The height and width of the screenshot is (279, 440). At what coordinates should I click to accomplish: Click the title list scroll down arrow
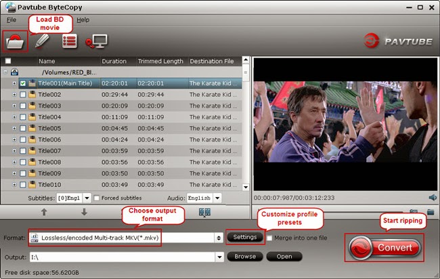point(246,187)
